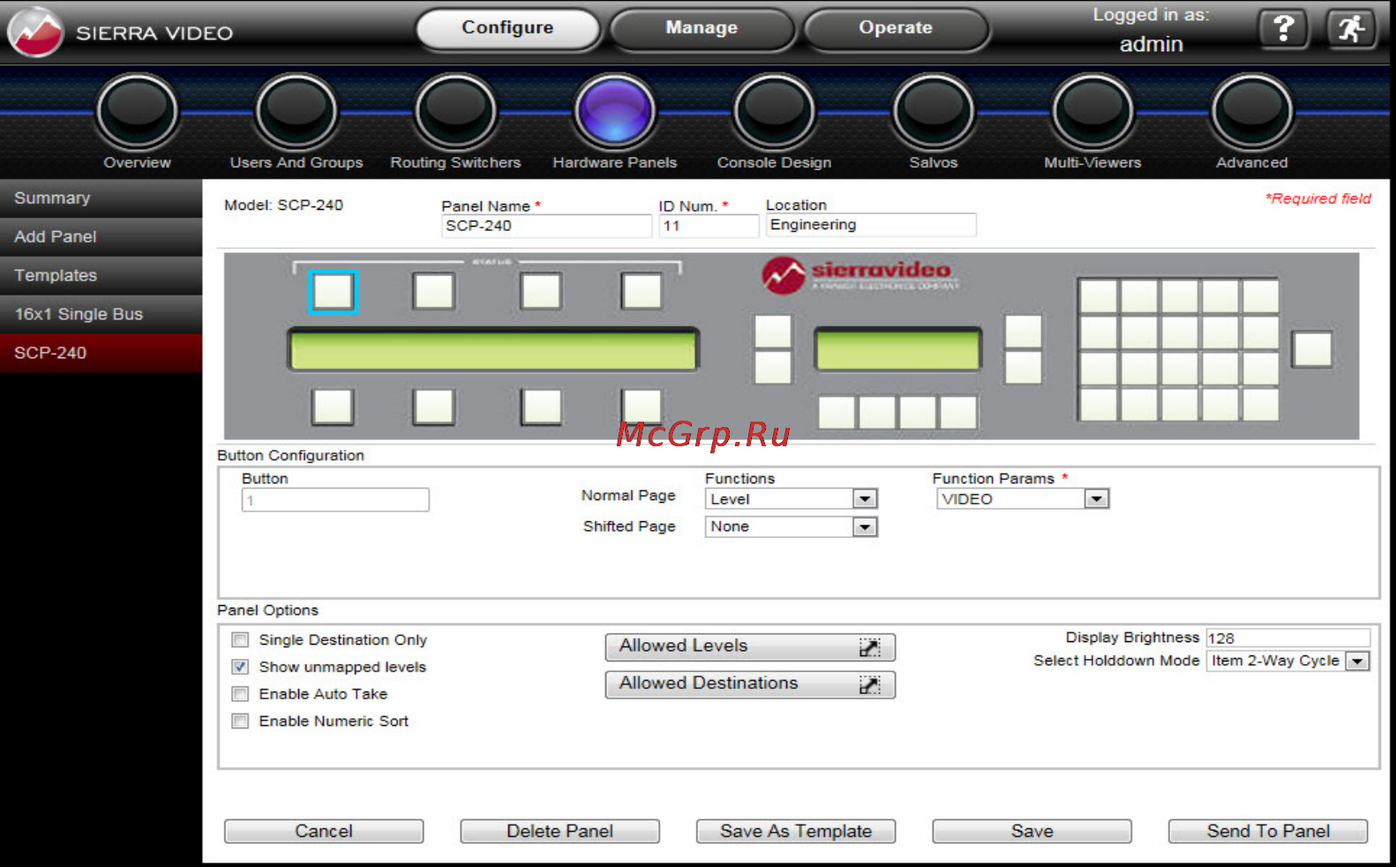Open Console Design section knob
1396x867 pixels.
[774, 112]
